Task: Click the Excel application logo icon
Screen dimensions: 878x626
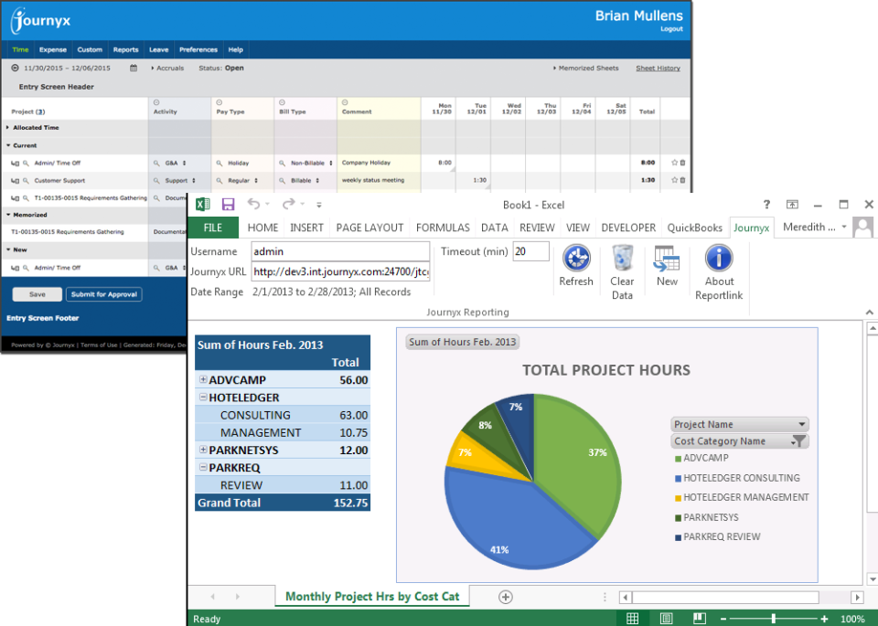Action: pyautogui.click(x=203, y=204)
